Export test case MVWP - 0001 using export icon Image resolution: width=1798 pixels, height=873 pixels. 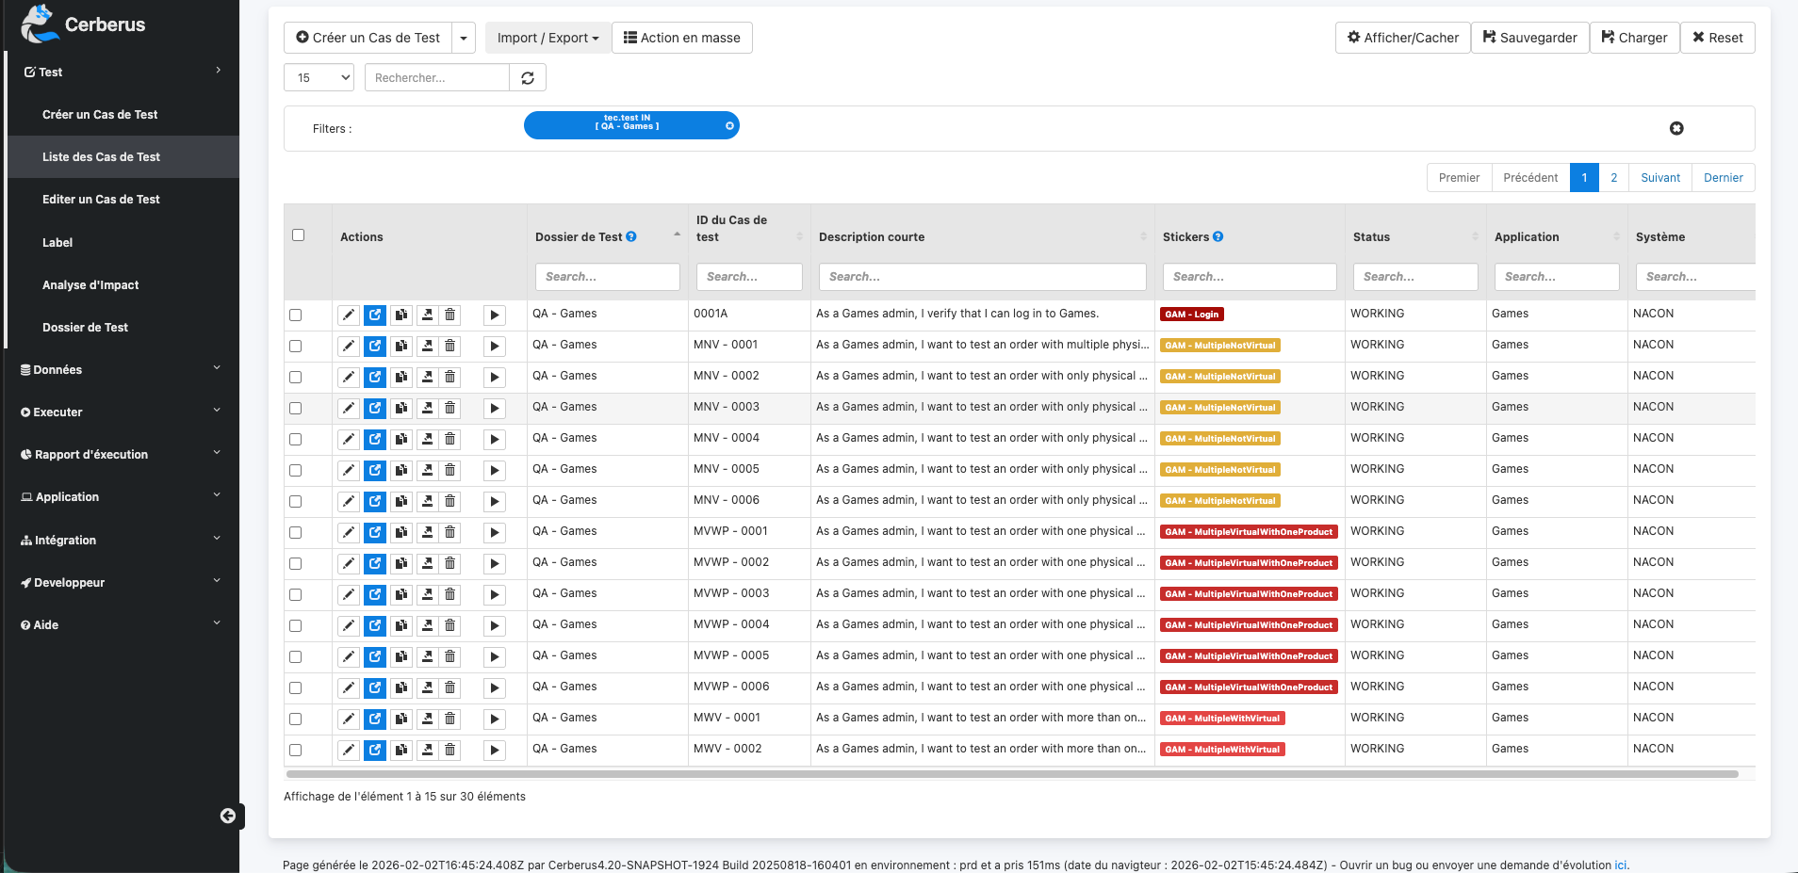click(427, 532)
